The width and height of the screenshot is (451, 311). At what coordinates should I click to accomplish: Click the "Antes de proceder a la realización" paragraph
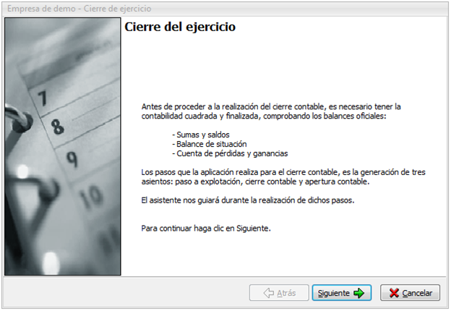tap(271, 111)
